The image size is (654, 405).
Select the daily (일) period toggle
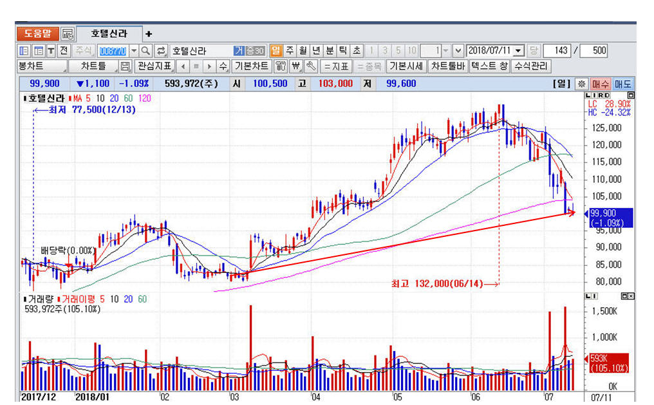coord(276,51)
